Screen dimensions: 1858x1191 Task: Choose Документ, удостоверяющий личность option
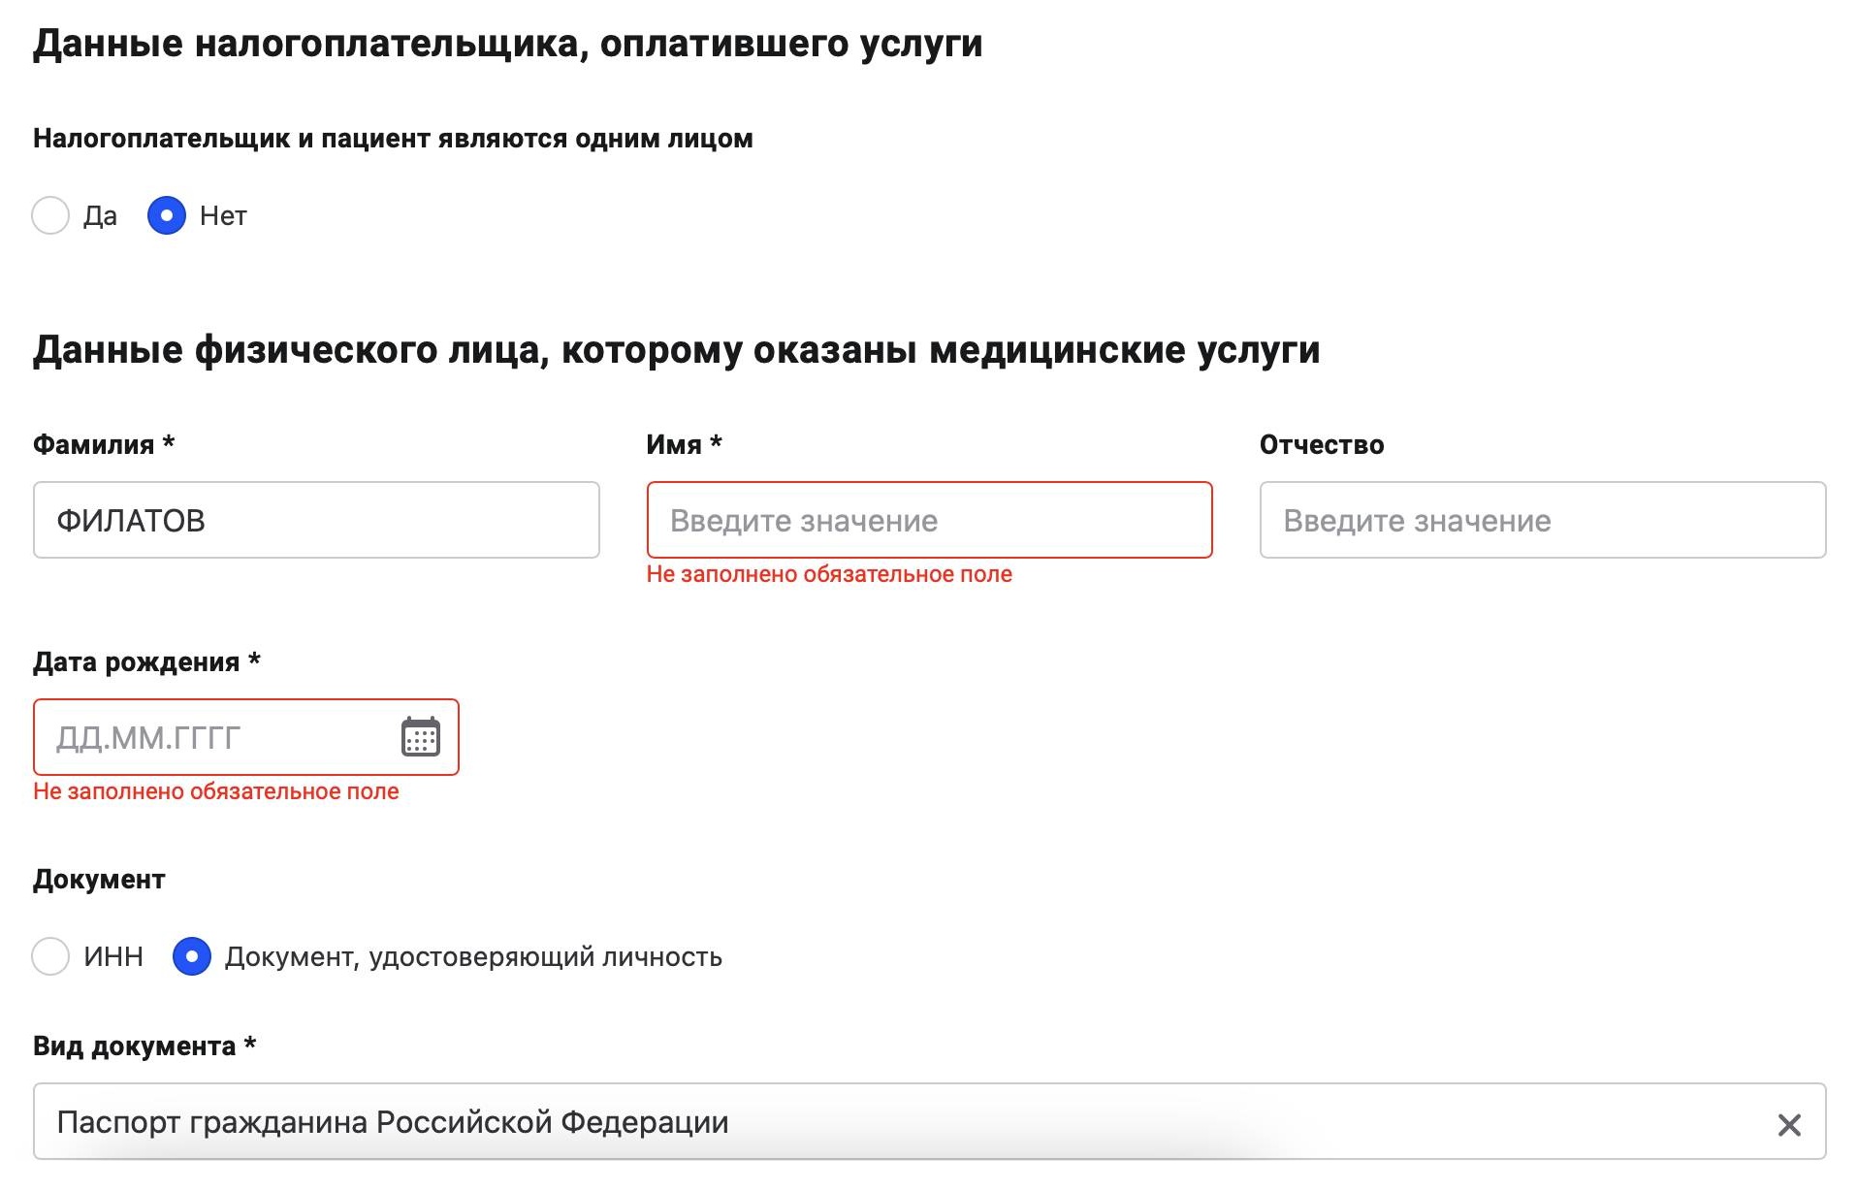193,956
